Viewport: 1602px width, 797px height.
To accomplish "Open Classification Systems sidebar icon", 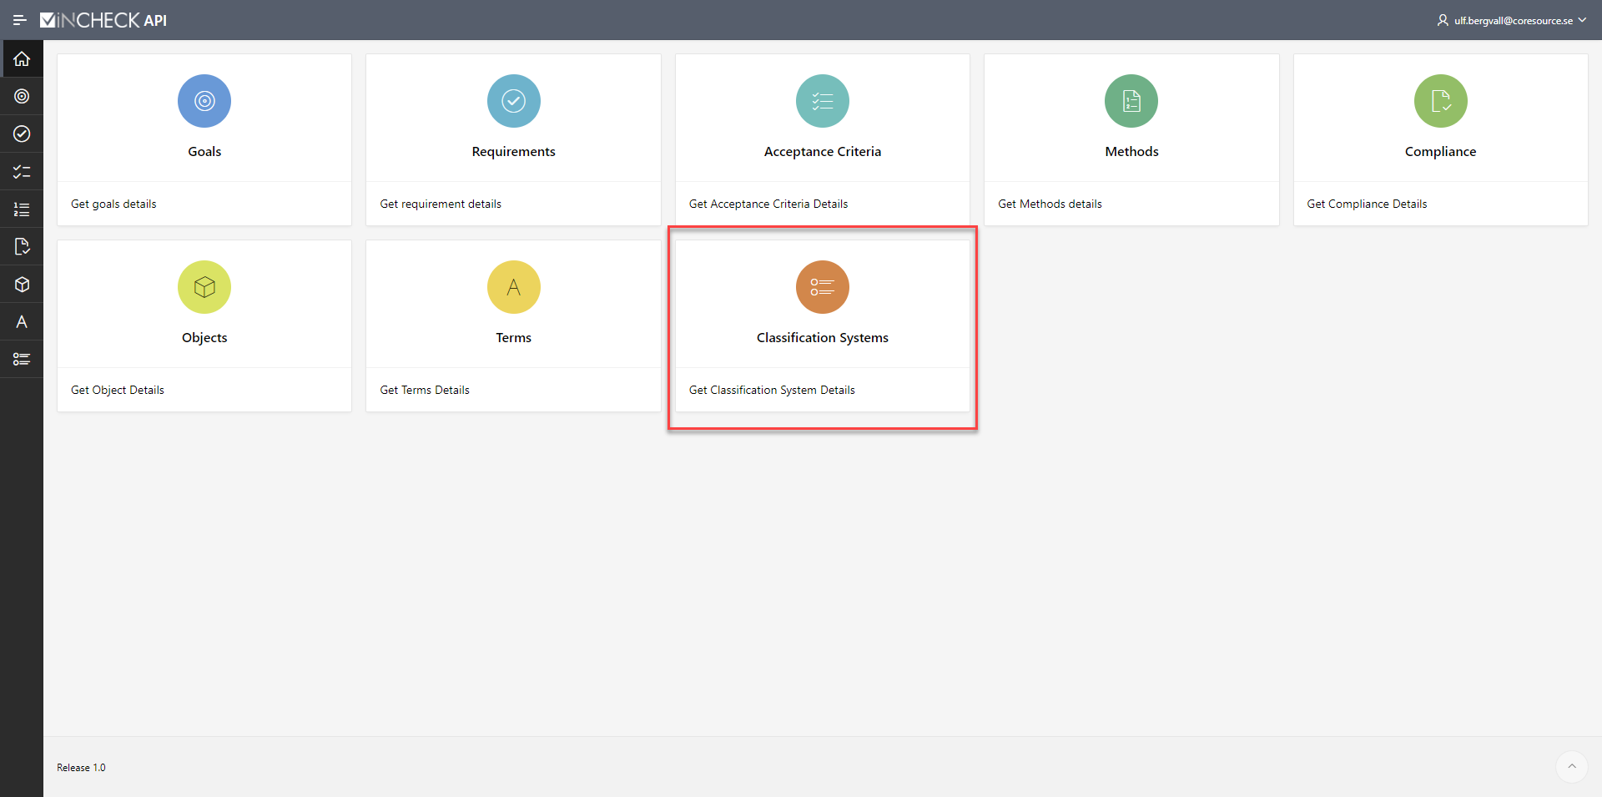I will pos(22,360).
